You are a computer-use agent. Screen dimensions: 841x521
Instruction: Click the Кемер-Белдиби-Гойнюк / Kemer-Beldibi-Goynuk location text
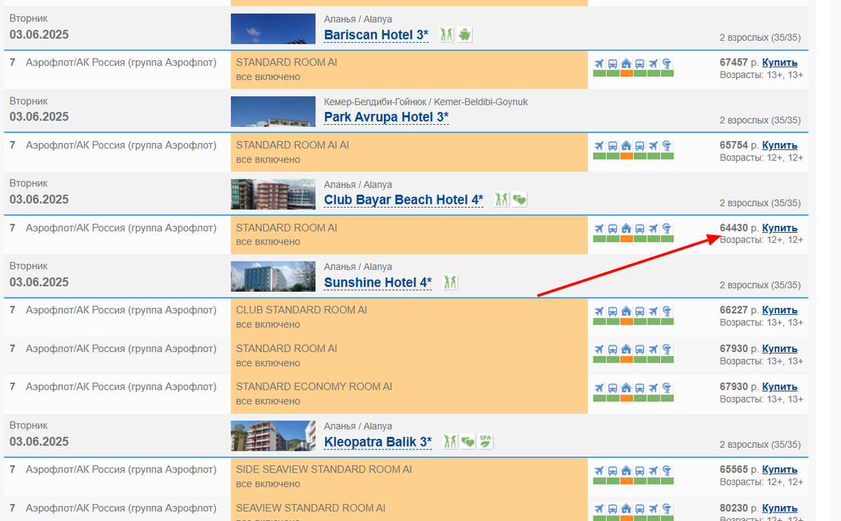tap(425, 102)
